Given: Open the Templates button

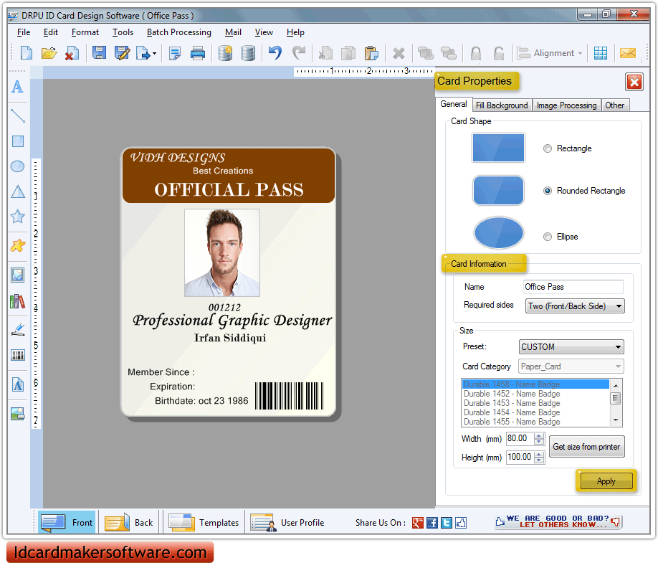Looking at the screenshot, I should tap(204, 523).
